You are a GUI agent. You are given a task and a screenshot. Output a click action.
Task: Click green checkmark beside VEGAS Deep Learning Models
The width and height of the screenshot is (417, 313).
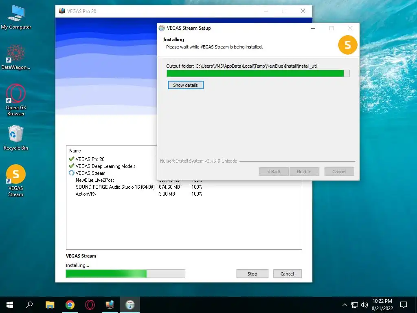pyautogui.click(x=71, y=166)
